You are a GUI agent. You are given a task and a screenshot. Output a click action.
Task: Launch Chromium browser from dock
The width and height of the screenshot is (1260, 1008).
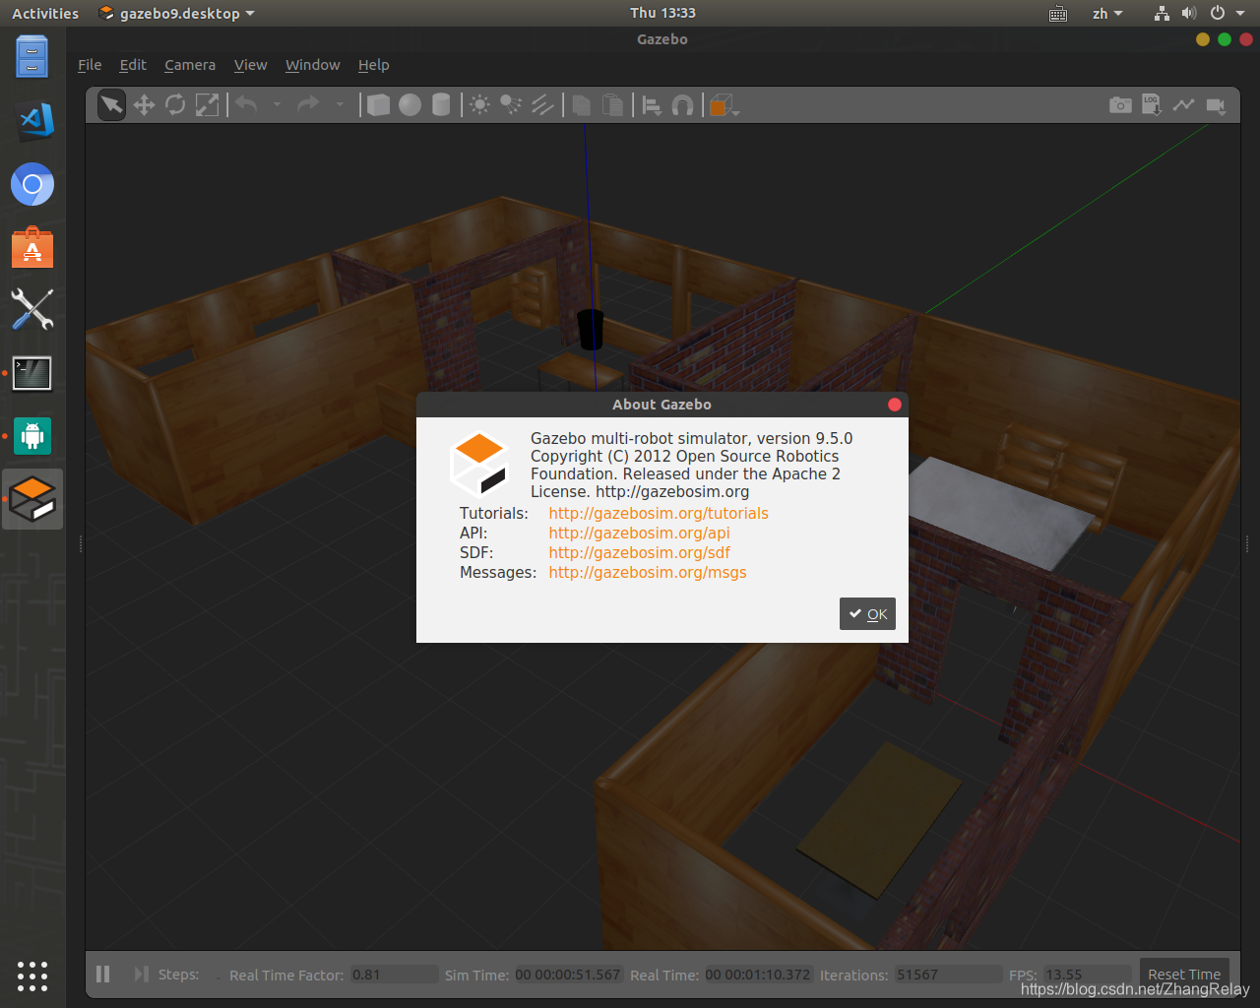[32, 184]
